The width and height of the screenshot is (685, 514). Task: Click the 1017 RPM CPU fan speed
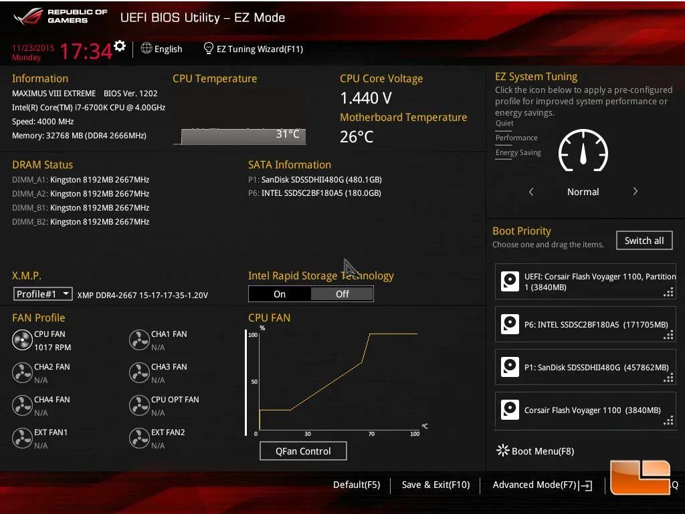(x=52, y=348)
